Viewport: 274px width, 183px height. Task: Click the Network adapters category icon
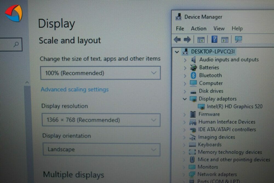(192, 174)
